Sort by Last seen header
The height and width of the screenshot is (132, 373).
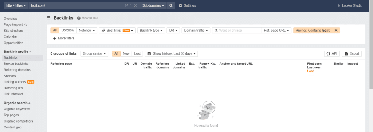[314, 67]
